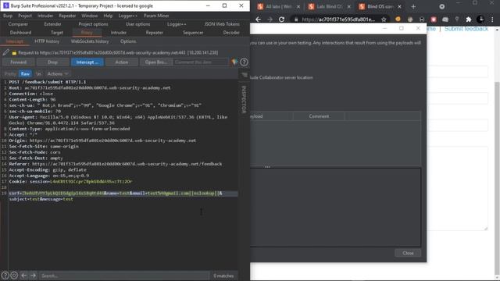The width and height of the screenshot is (500, 281).
Task: Click the Forward button
Action: 19,62
